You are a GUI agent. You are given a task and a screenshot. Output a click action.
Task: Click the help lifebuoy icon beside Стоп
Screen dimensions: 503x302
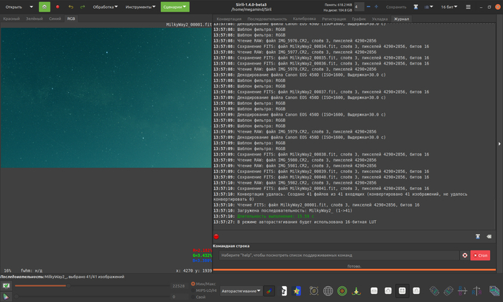[464, 255]
